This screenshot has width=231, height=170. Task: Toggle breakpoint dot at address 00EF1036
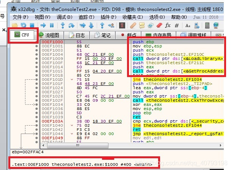[x=36, y=109]
